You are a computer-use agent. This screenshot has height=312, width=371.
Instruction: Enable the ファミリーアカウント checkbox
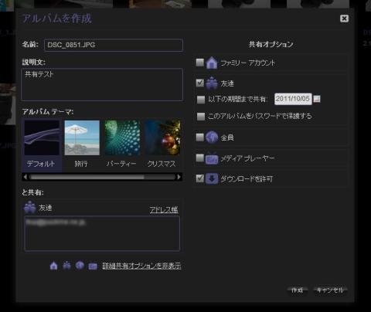(x=200, y=63)
